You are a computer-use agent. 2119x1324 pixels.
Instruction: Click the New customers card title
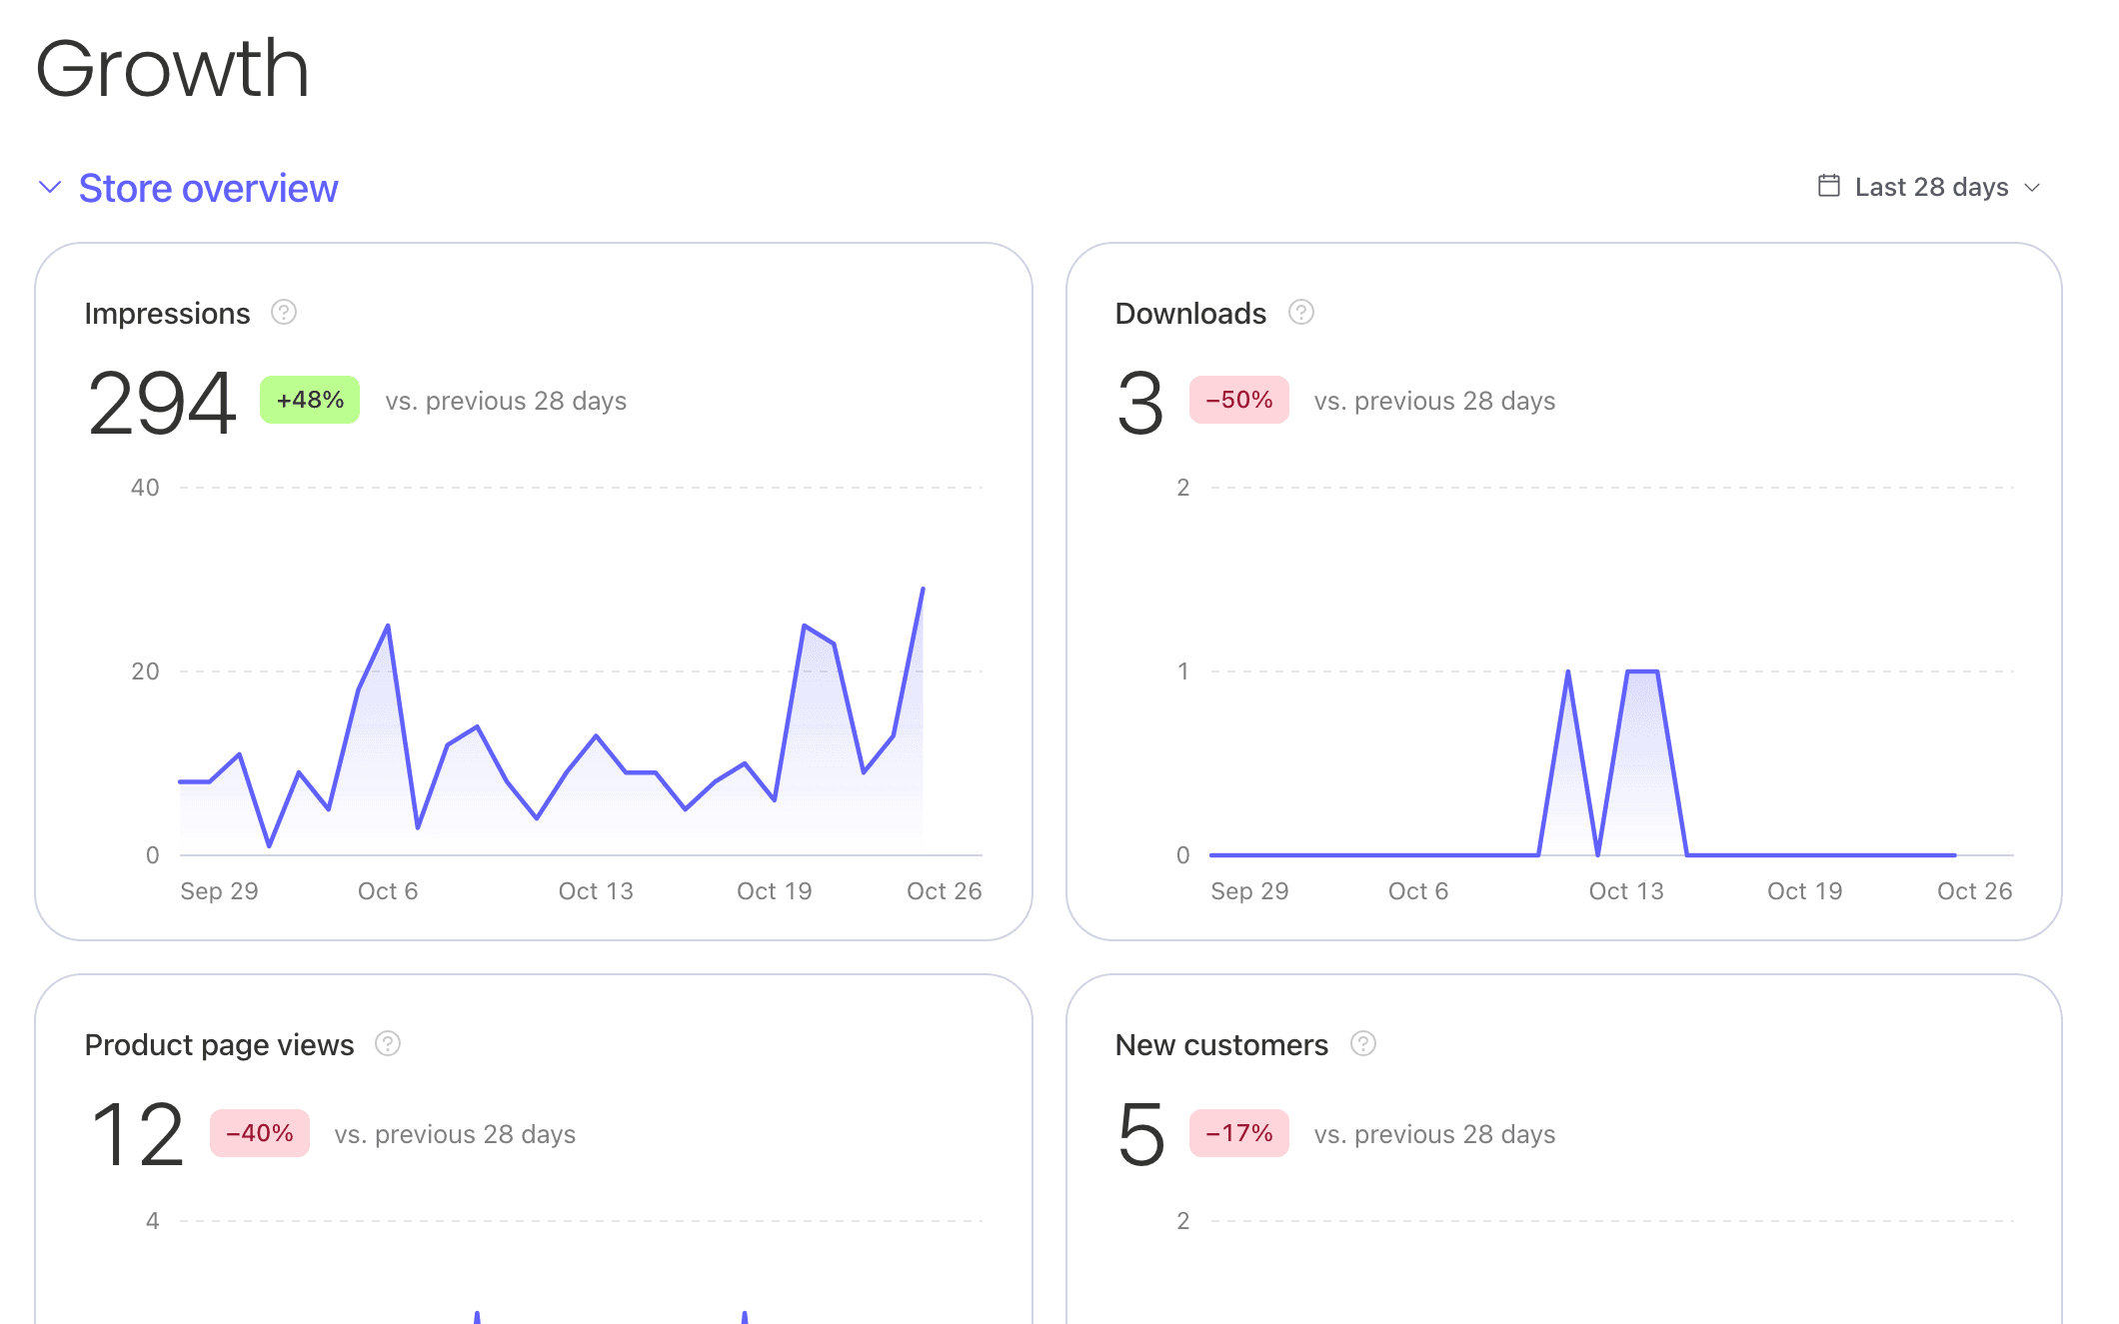click(1221, 1045)
